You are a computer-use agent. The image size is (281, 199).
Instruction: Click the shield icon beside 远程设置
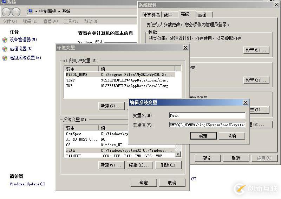pyautogui.click(x=5, y=49)
